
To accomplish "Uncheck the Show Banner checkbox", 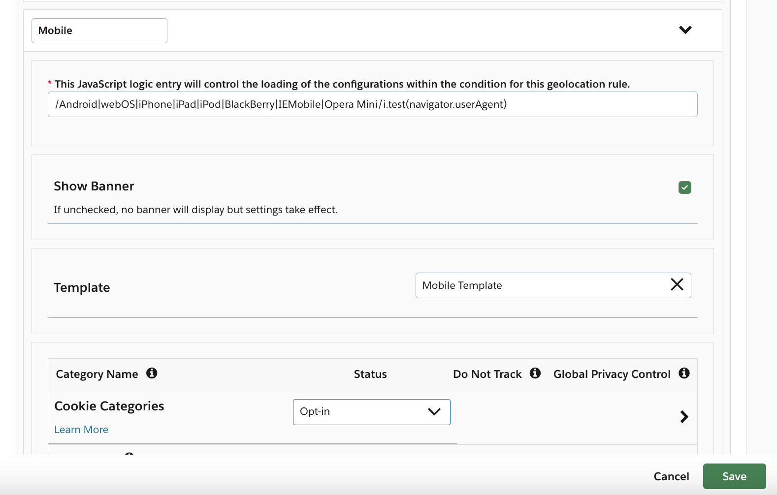I will [684, 187].
